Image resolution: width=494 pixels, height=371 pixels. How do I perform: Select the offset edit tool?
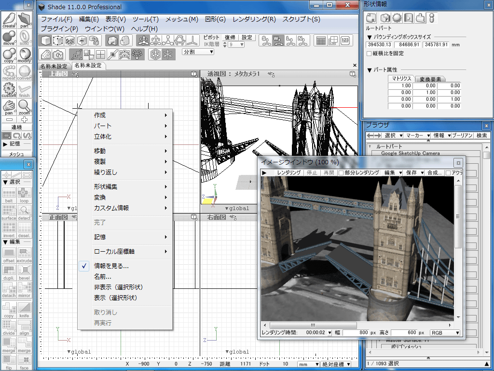pos(9,256)
